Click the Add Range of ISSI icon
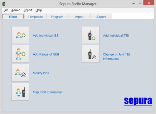 (20, 54)
